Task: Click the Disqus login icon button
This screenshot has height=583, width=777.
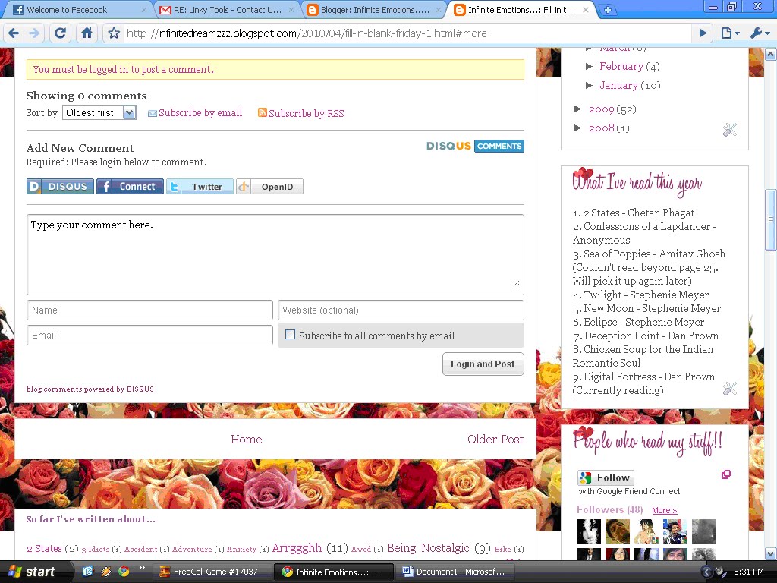Action: pos(60,187)
